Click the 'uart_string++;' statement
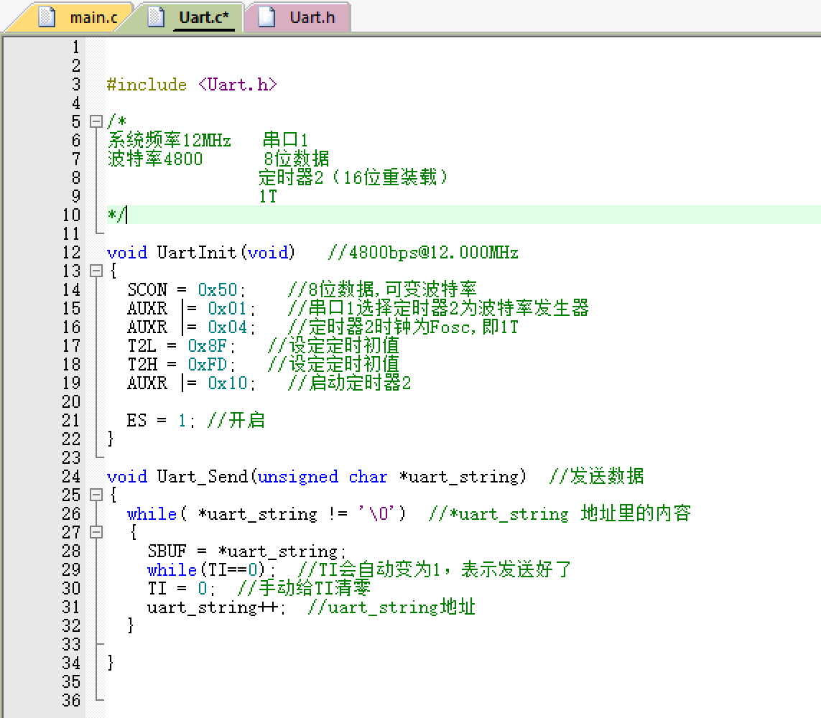 pyautogui.click(x=216, y=607)
